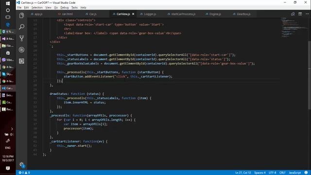This screenshot has width=311, height=175.
Task: Click the taskbar clock showing 12:16 PM
Action: tap(8, 158)
